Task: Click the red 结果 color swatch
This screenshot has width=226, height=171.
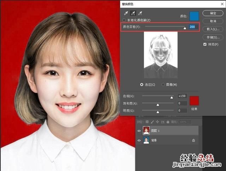Action: (194, 101)
